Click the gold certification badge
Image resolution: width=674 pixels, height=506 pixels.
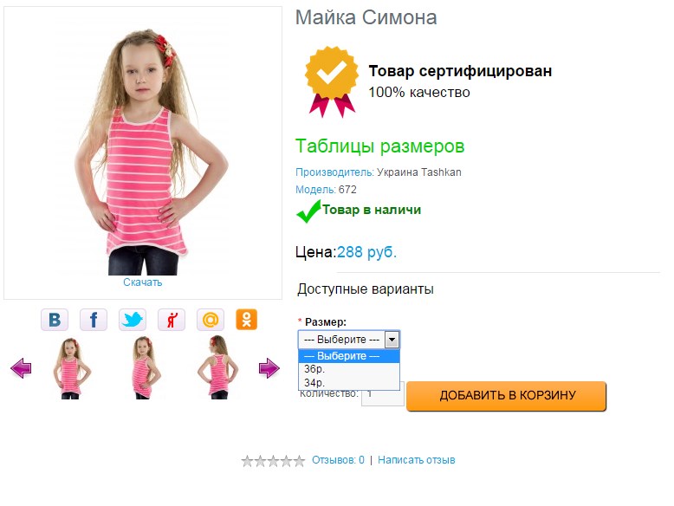332,81
